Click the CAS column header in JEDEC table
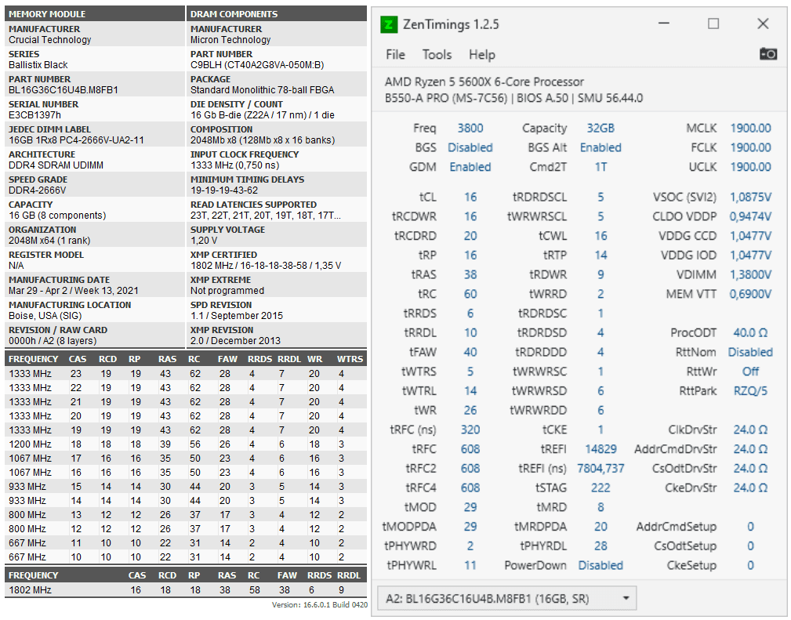The image size is (791, 620). click(77, 359)
